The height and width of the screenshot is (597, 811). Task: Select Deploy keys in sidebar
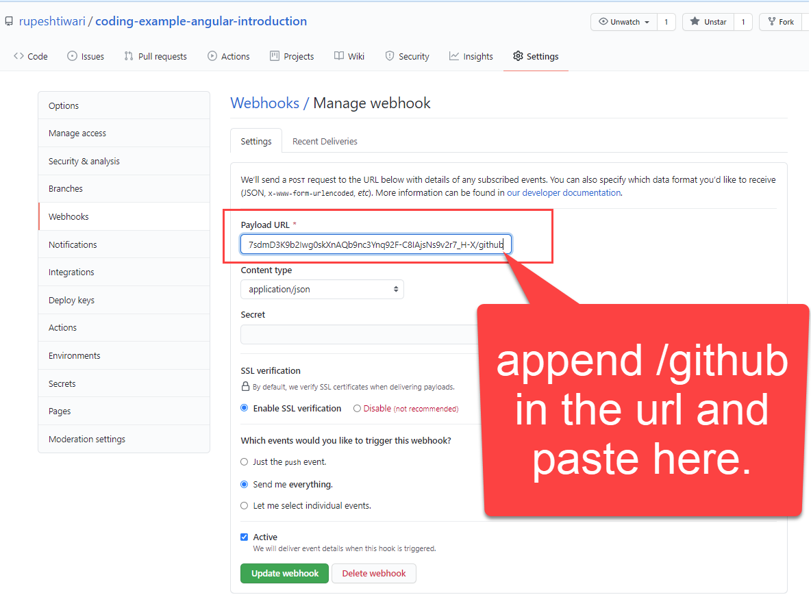124,300
